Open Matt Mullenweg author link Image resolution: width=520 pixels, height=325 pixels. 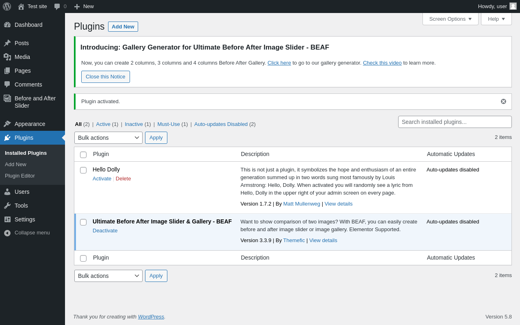[x=301, y=204]
